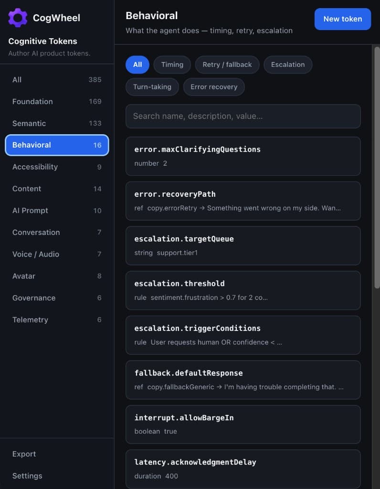Filter by Error recovery chip
380x489 pixels.
[214, 87]
